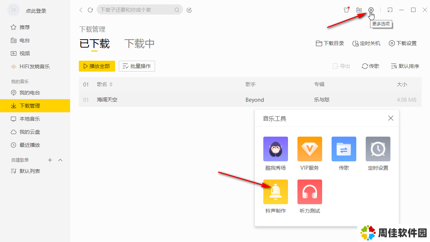Image resolution: width=430 pixels, height=242 pixels.
Task: Collapse the 自建歌单 playlist section
Action: coord(61,160)
